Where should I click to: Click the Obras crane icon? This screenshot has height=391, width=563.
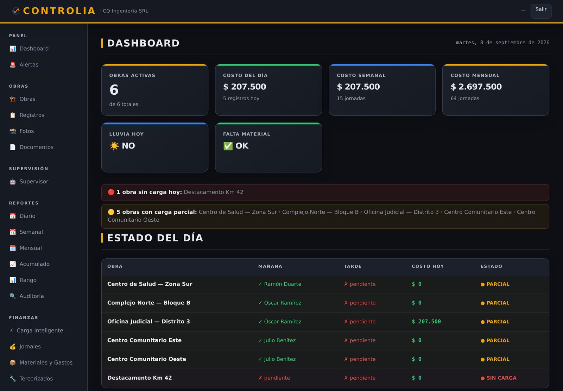pos(13,99)
